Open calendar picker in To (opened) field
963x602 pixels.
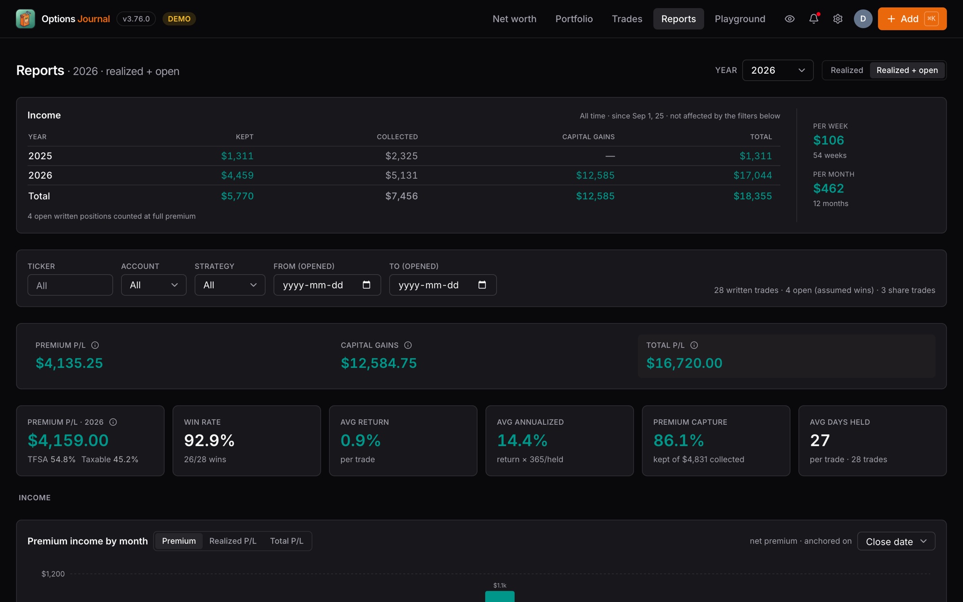click(x=482, y=285)
